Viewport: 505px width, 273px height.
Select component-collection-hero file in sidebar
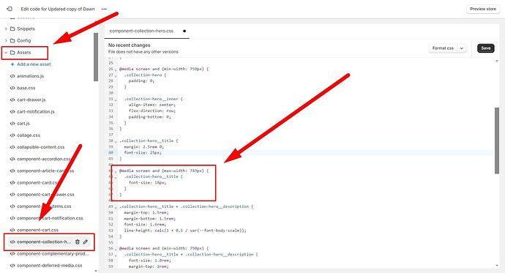click(44, 242)
